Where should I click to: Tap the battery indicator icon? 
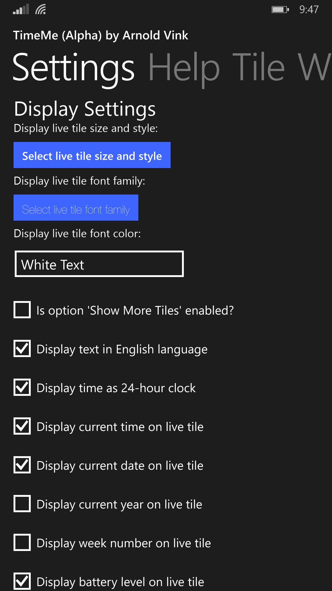(x=280, y=10)
